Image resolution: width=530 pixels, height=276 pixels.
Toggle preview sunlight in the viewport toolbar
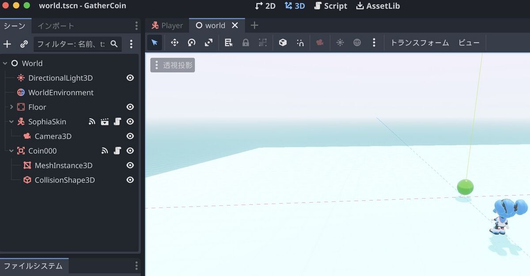(x=340, y=42)
